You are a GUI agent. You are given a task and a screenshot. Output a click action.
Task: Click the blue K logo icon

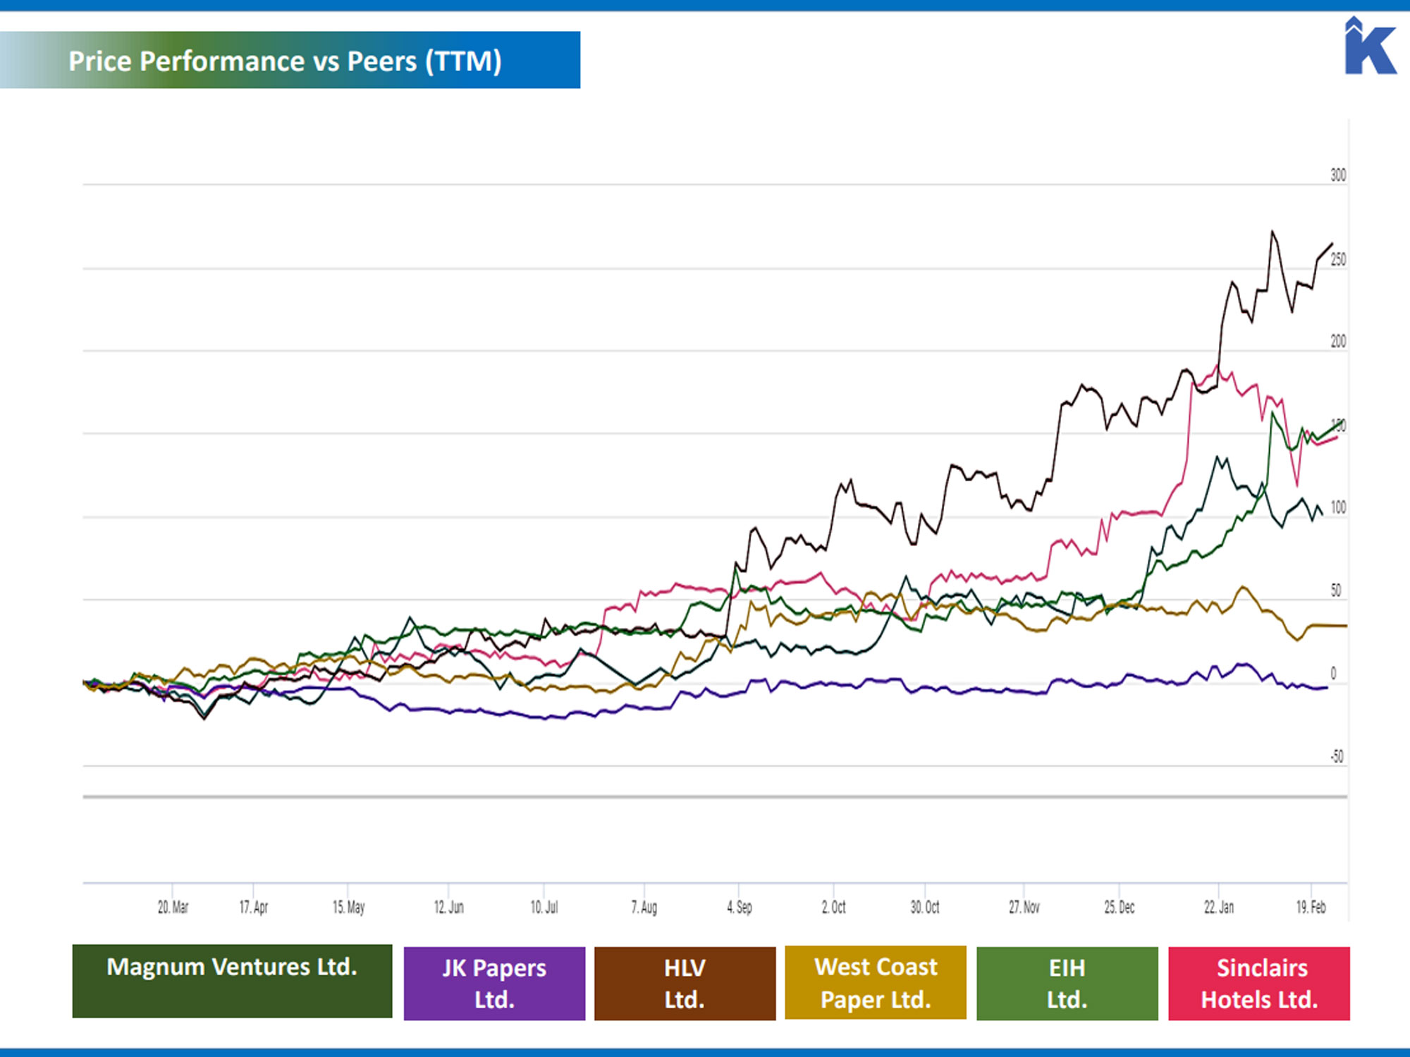pos(1370,46)
